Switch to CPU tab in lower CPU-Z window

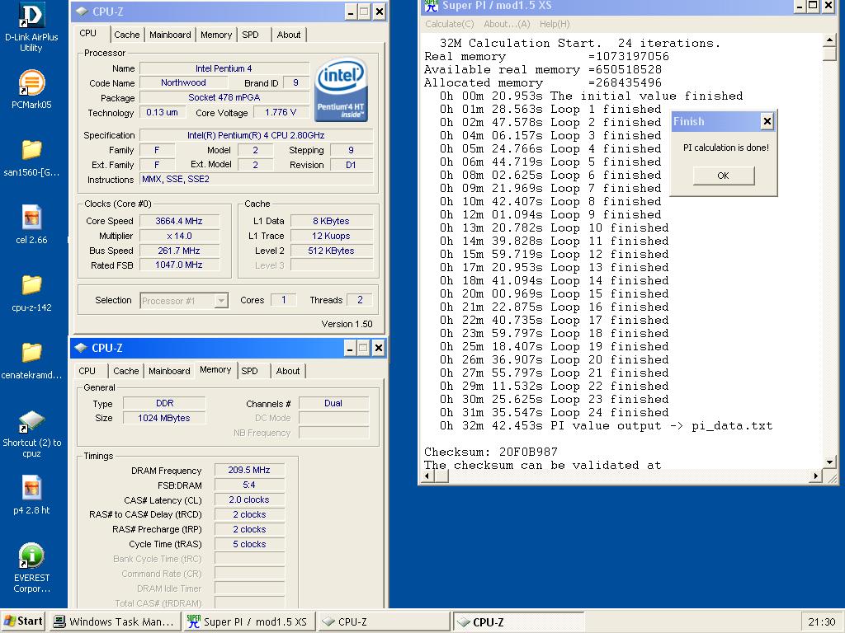click(87, 371)
